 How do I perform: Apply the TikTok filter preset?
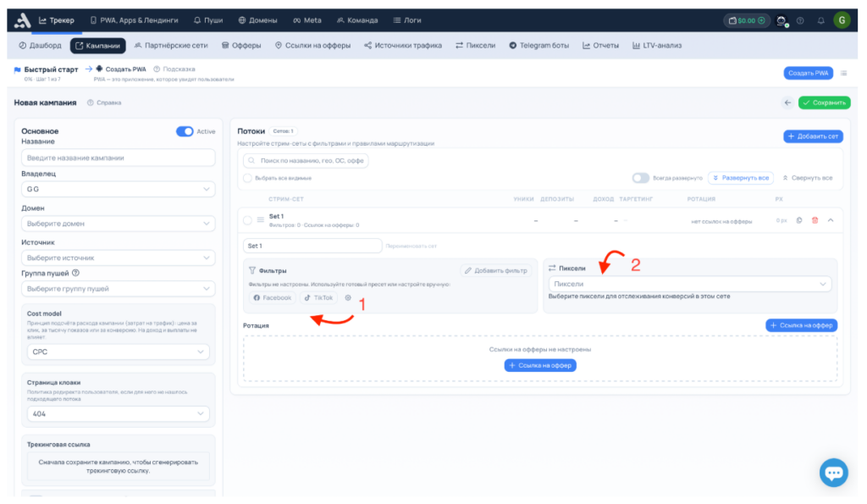point(319,297)
